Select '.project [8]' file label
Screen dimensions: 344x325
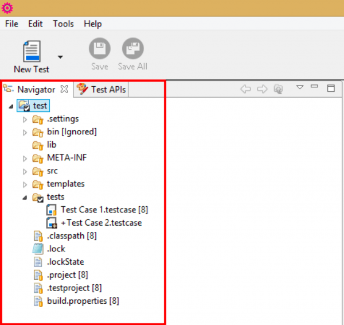[x=68, y=275]
